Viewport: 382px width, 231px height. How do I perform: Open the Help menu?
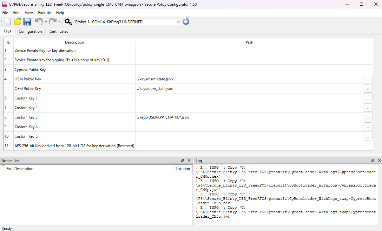coord(60,13)
